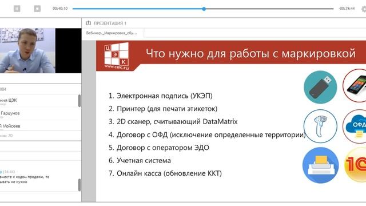Seek within the unplayed grey timeline
Image resolution: width=366 pixels, height=206 pixels.
pos(269,9)
